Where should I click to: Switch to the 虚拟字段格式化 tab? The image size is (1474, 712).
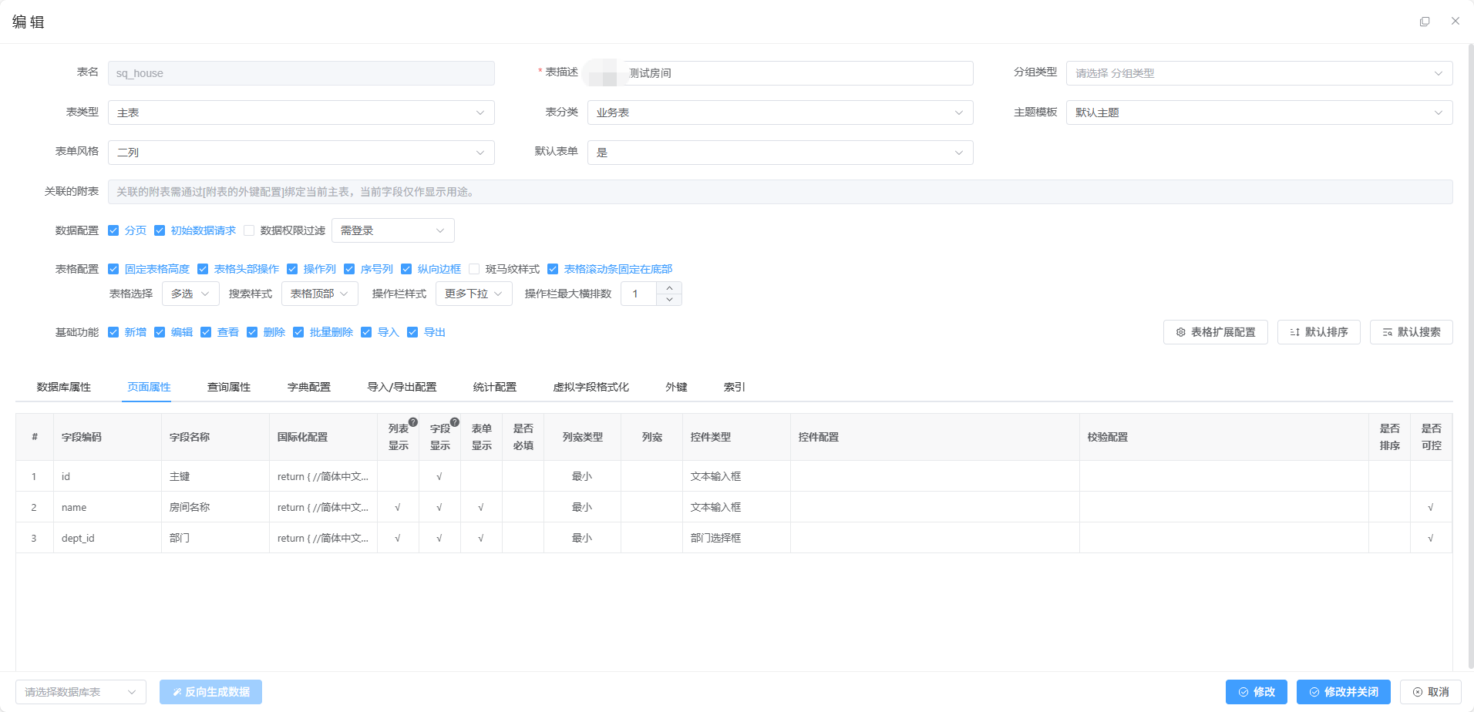coord(591,387)
